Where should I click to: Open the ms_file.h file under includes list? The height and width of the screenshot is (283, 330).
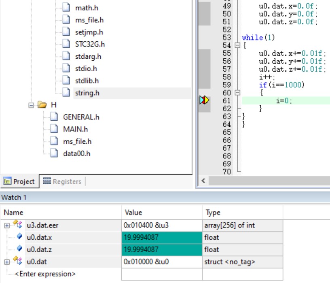pyautogui.click(x=89, y=20)
